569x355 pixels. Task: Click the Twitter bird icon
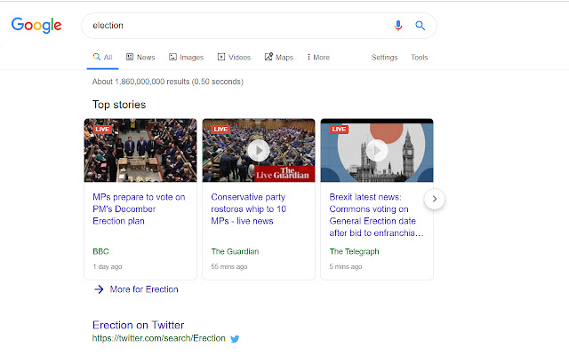(x=236, y=339)
